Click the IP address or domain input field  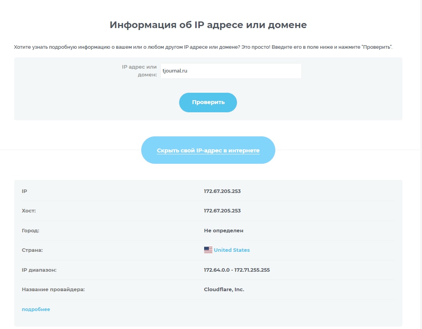231,71
